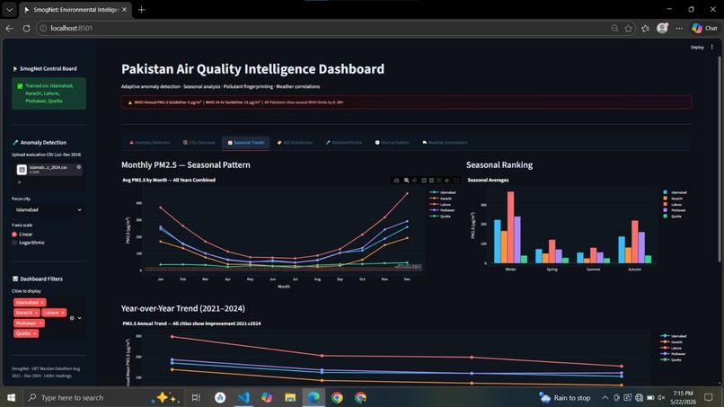This screenshot has height=407, width=724.
Task: Click page vertical scrollbar
Action: tap(720, 157)
